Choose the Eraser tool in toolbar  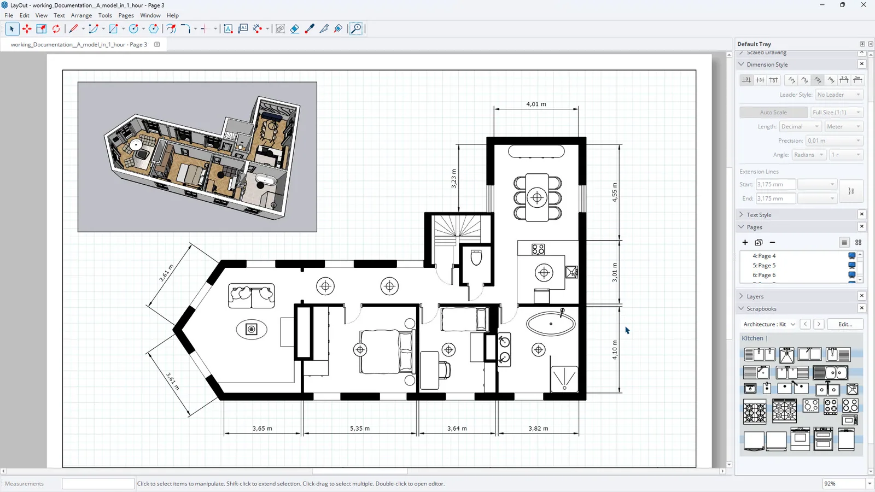coord(295,29)
